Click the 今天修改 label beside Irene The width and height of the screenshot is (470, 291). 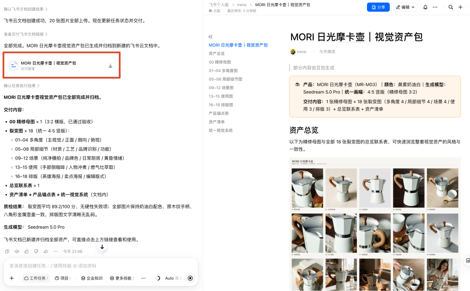(x=327, y=52)
